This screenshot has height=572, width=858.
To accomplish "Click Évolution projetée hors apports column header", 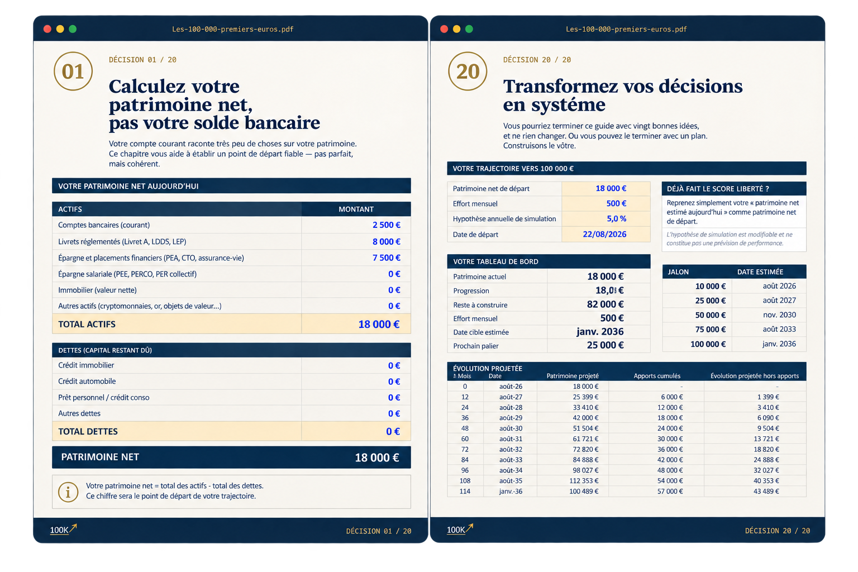I will coord(755,376).
